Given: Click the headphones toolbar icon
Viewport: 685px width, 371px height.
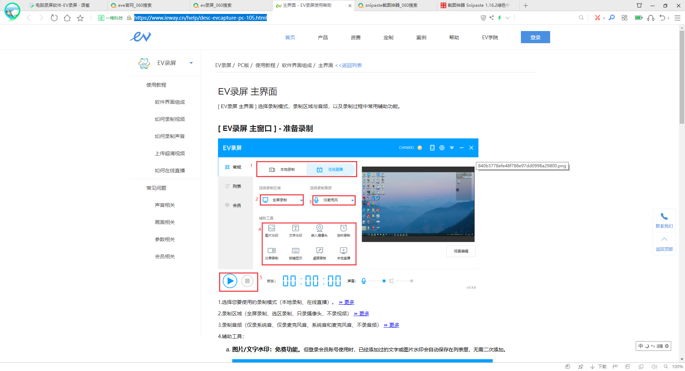Looking at the screenshot, I should [651, 17].
